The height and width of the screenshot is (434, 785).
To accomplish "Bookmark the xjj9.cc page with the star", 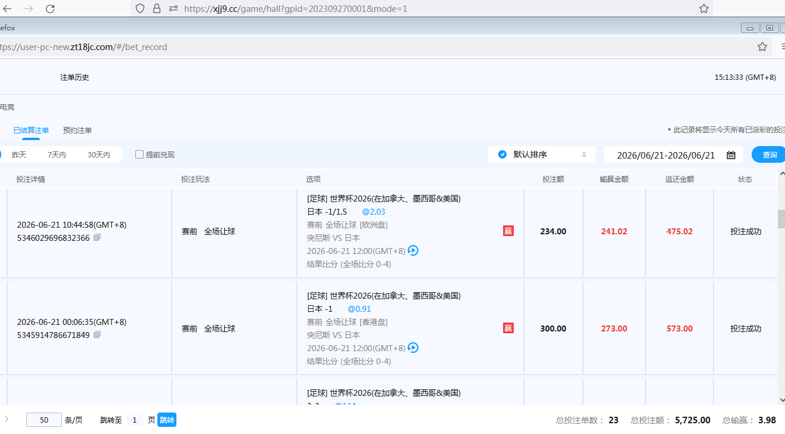I will 704,8.
